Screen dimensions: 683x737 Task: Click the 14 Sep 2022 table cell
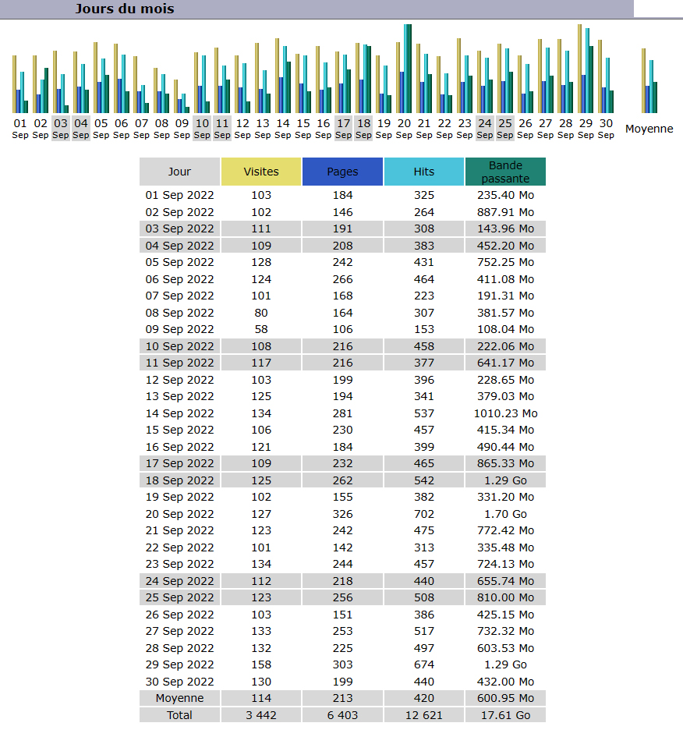pos(179,413)
